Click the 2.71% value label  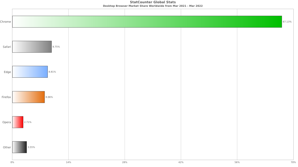tap(28, 122)
